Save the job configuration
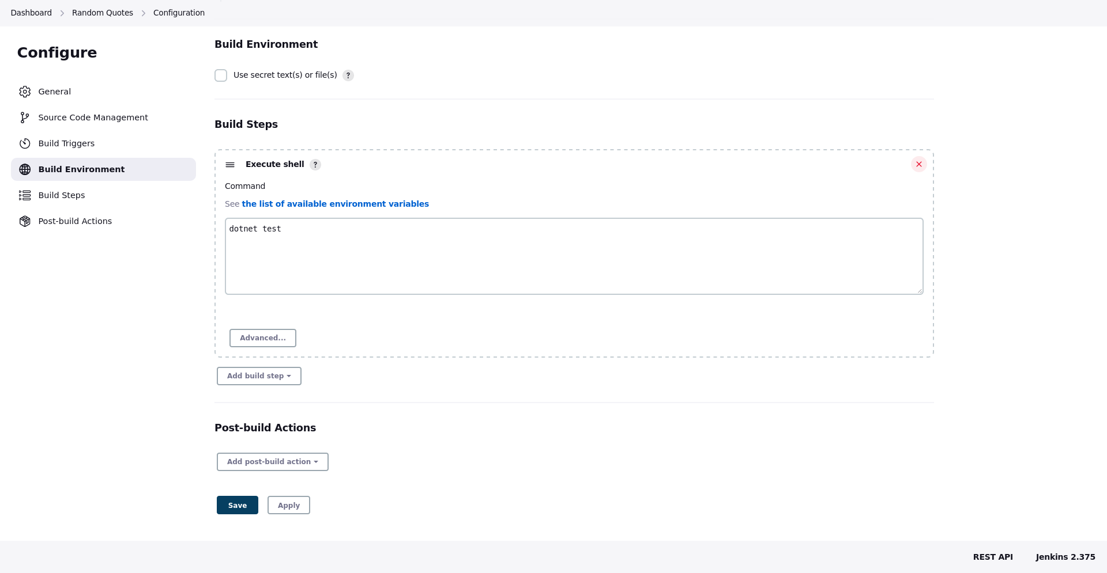This screenshot has height=573, width=1107. coord(238,505)
